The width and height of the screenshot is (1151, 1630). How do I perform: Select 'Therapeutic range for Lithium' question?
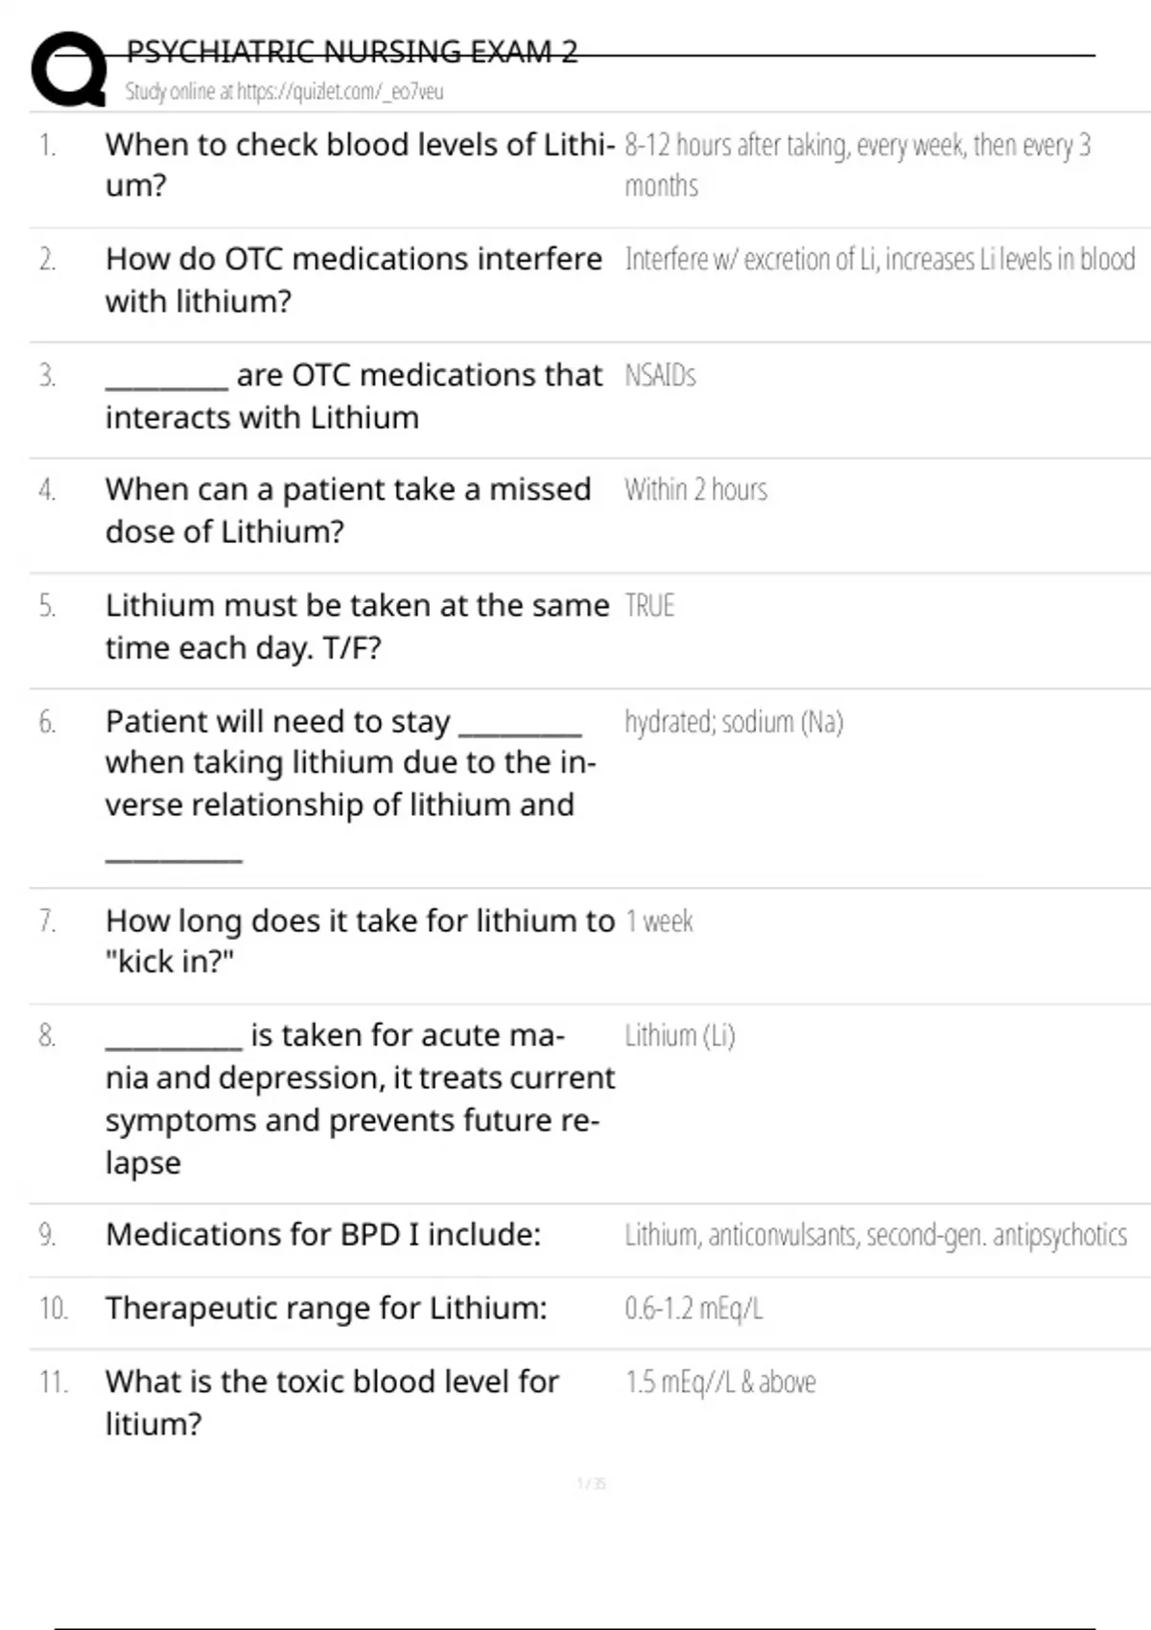coord(326,1308)
